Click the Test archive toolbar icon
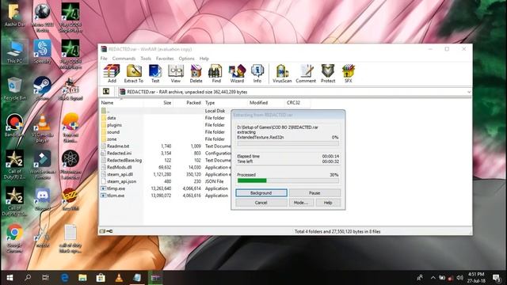 pyautogui.click(x=155, y=74)
